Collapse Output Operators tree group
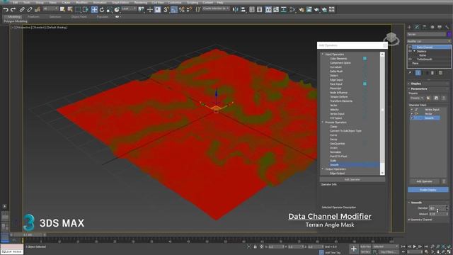453x255 pixels. point(323,169)
